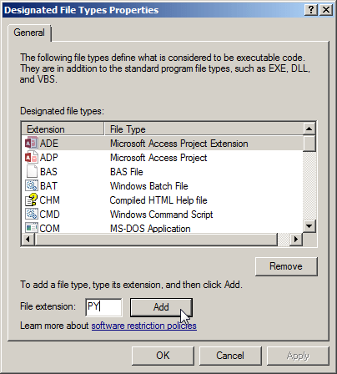Click the horizontal scroll right arrow
Screen dimensions: 337x374
[296, 240]
